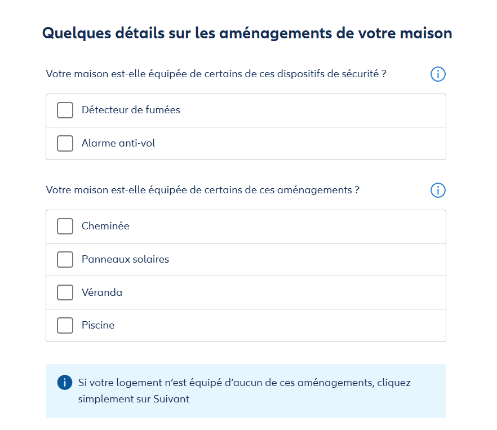The width and height of the screenshot is (497, 430).
Task: Click the info icon in the blue banner
Action: click(x=64, y=383)
